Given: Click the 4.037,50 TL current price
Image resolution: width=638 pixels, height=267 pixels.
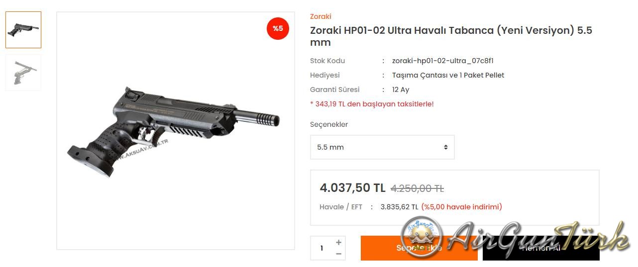Looking at the screenshot, I should pyautogui.click(x=352, y=188).
